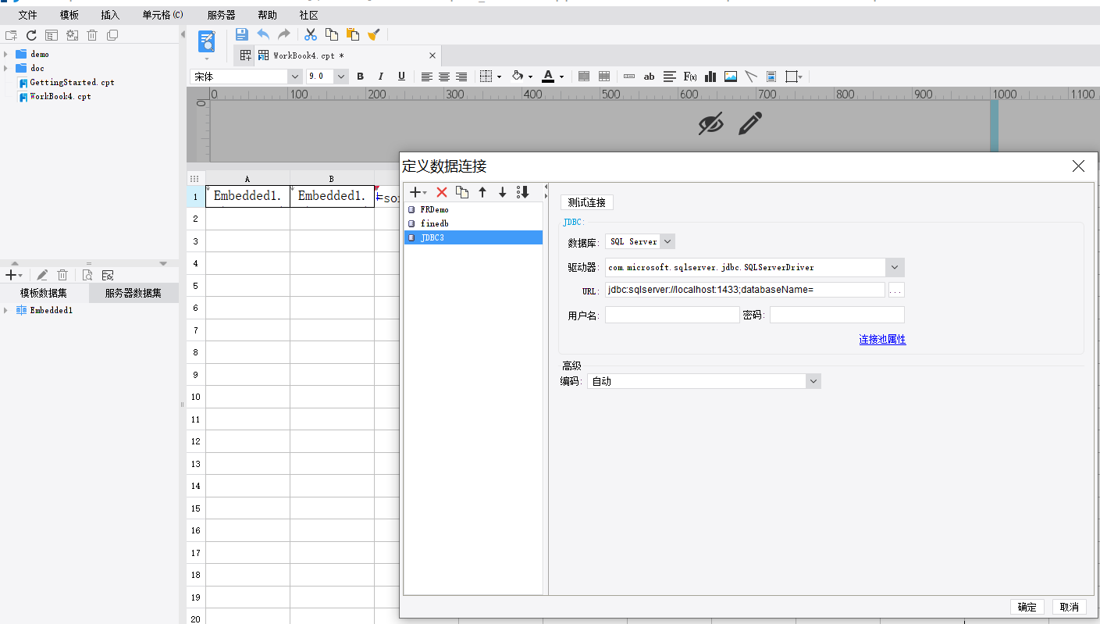Click the Save icon in the top toolbar
Viewport: 1100px width, 624px height.
click(242, 34)
